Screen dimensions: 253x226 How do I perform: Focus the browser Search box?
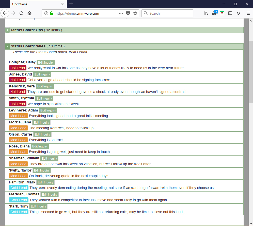[167, 13]
